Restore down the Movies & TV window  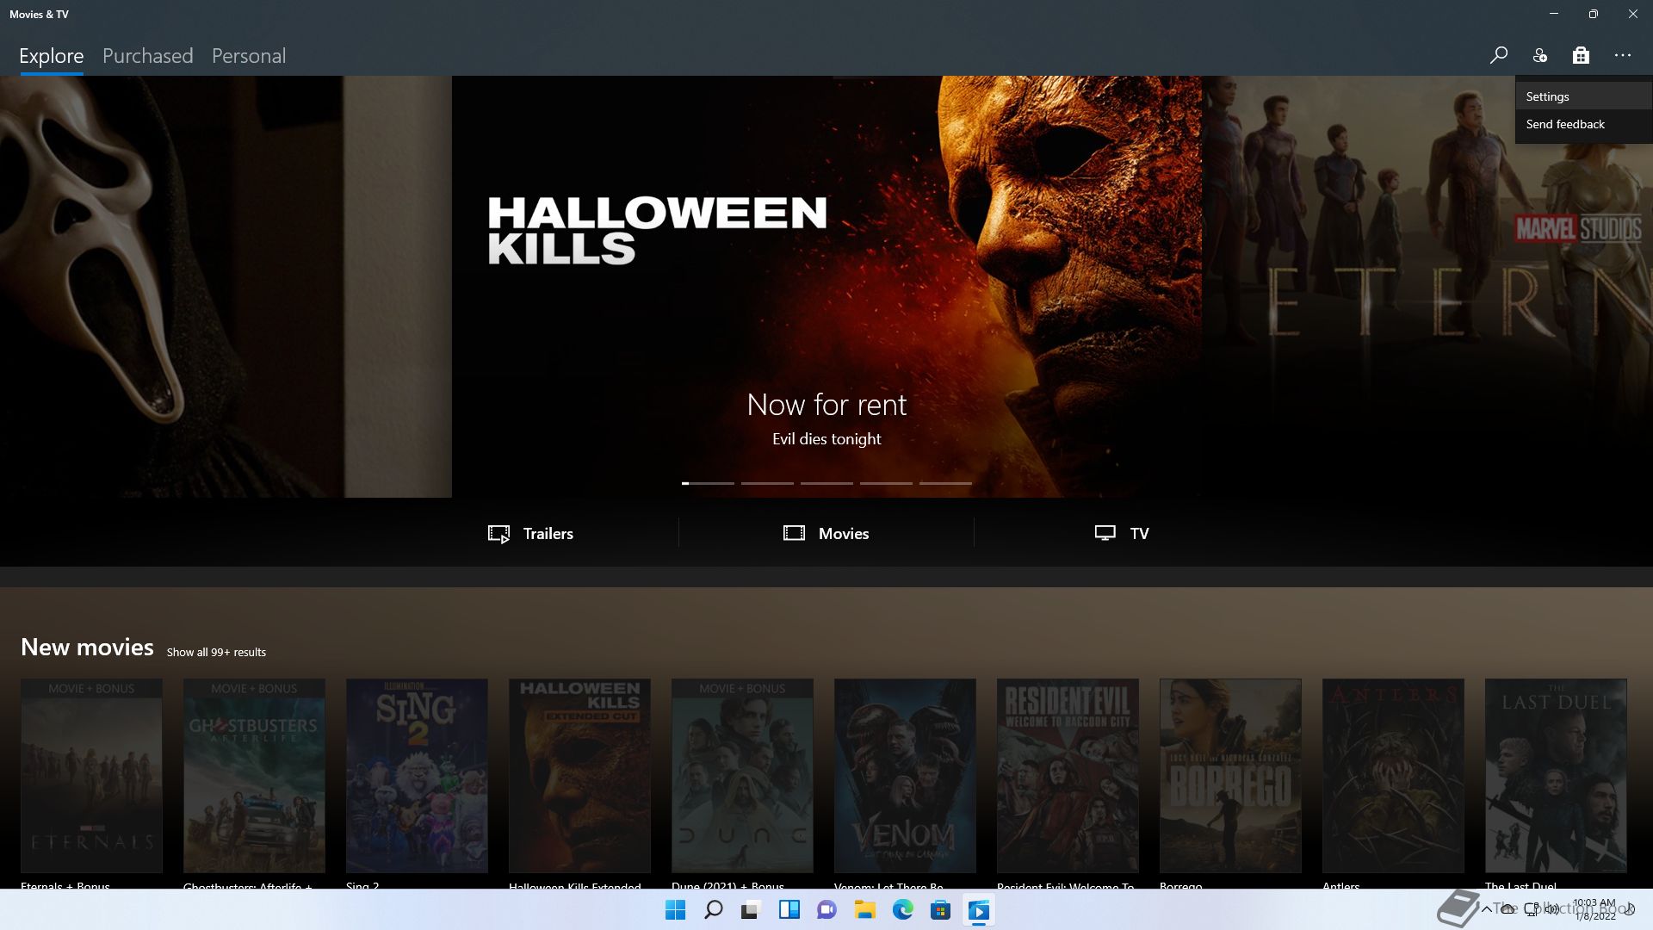click(x=1594, y=14)
